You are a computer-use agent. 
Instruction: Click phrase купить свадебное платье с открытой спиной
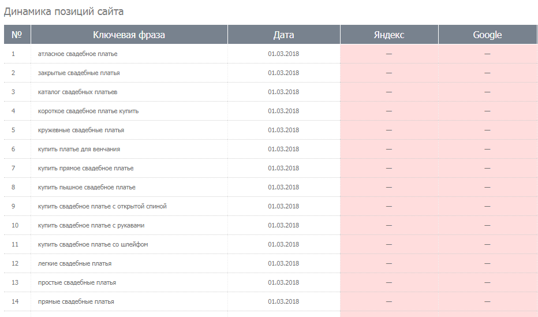pyautogui.click(x=102, y=206)
